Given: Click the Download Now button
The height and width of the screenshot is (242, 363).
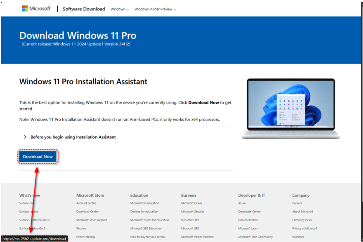Looking at the screenshot, I should tap(38, 157).
